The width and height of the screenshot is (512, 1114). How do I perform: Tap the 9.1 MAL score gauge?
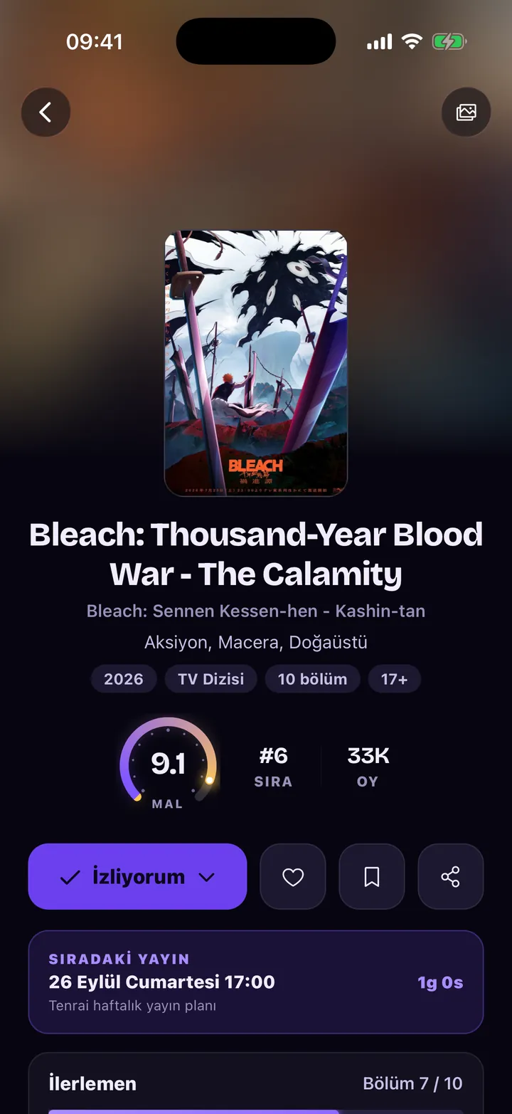coord(168,764)
